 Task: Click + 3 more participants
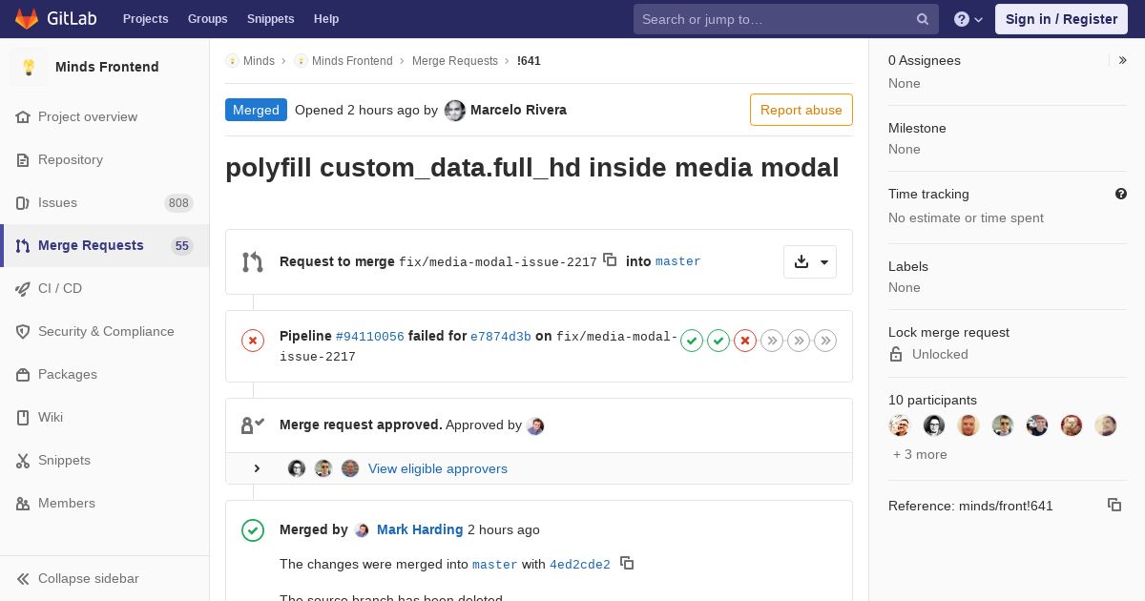pyautogui.click(x=920, y=454)
